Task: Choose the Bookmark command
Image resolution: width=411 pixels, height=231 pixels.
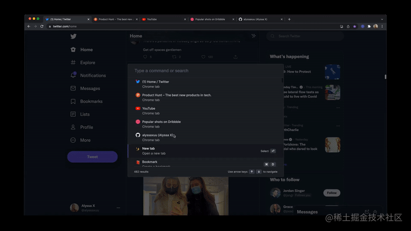Action: pos(206,163)
